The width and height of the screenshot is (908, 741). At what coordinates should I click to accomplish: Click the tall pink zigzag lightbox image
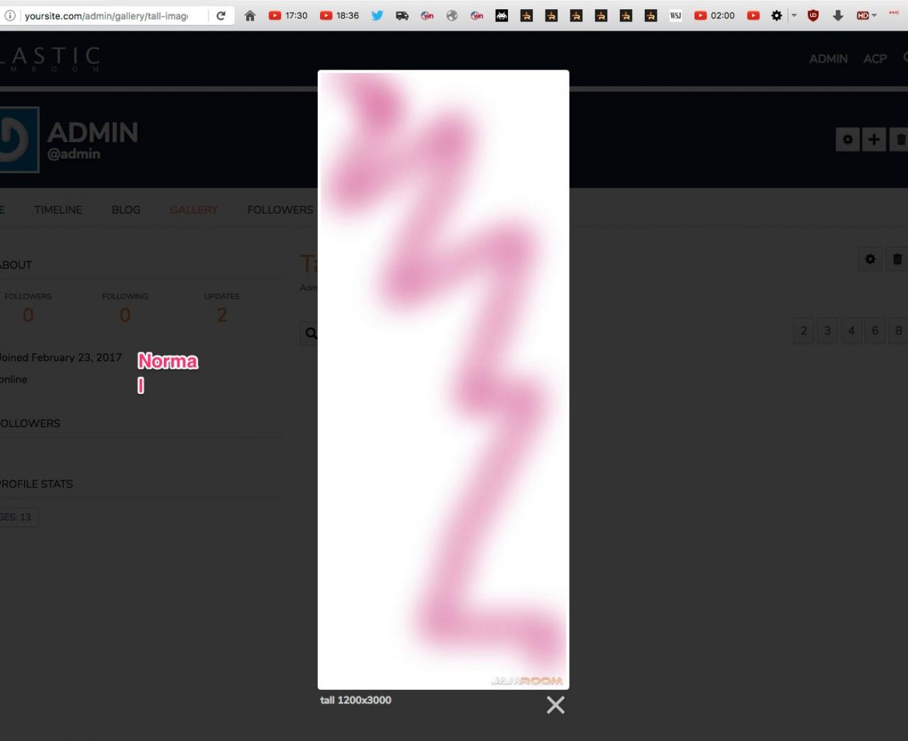click(x=443, y=380)
